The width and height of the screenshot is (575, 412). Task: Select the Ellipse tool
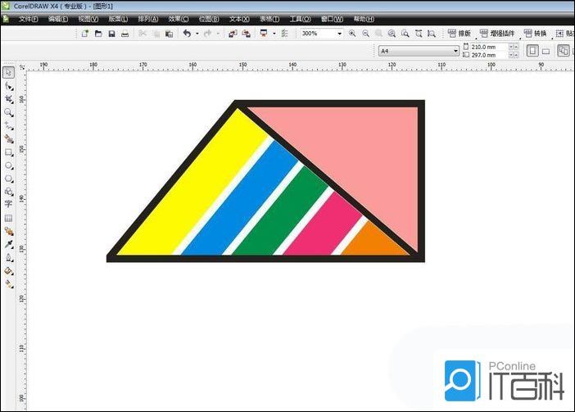9,165
